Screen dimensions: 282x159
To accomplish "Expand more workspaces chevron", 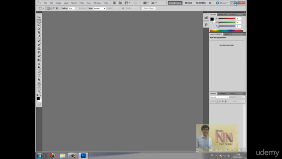I will [x=210, y=3].
